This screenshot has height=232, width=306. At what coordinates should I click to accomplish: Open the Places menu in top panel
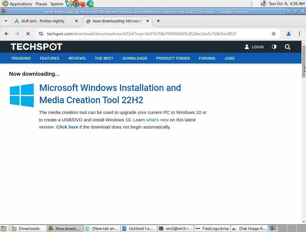(41, 4)
